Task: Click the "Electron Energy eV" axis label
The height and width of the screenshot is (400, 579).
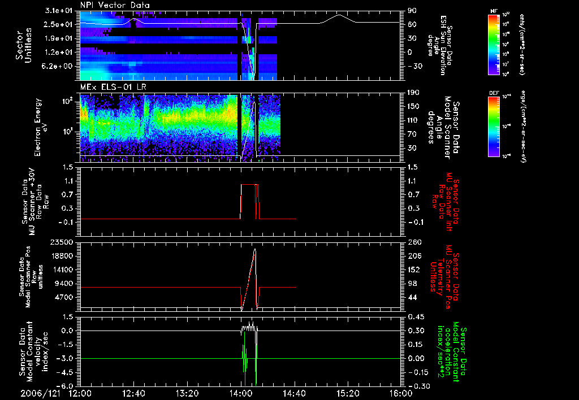Action: coord(41,127)
